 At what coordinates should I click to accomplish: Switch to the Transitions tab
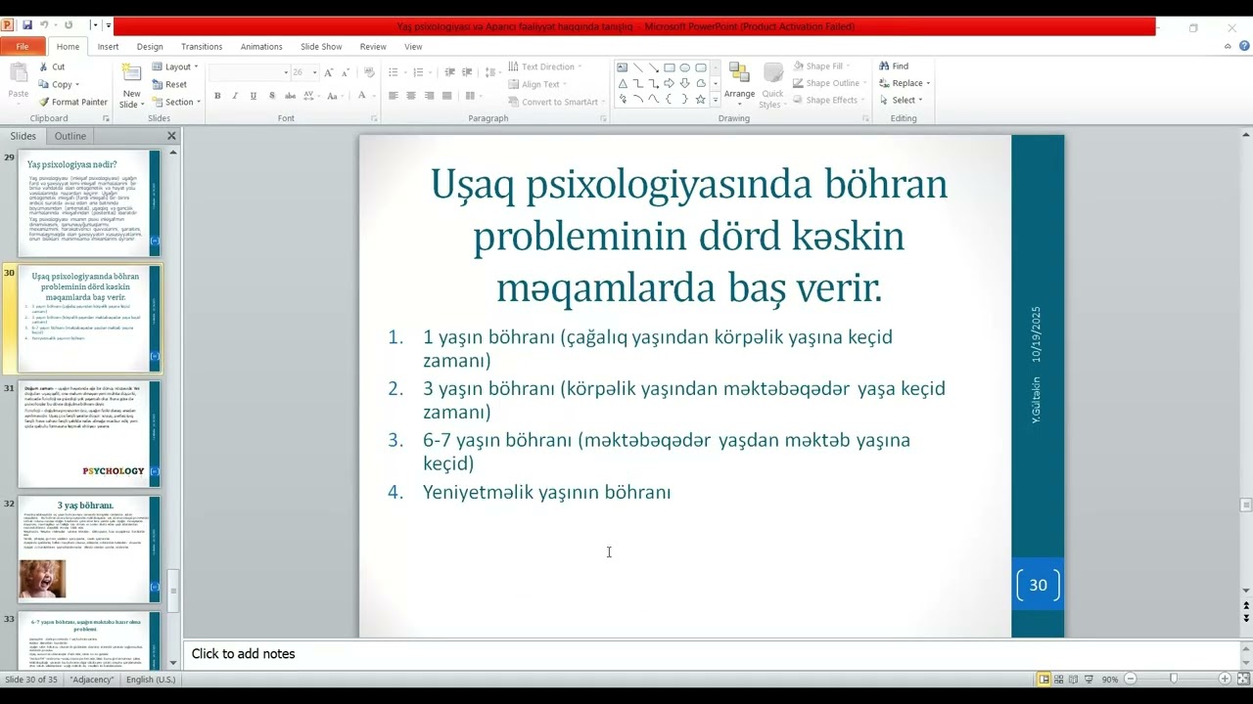pos(202,46)
